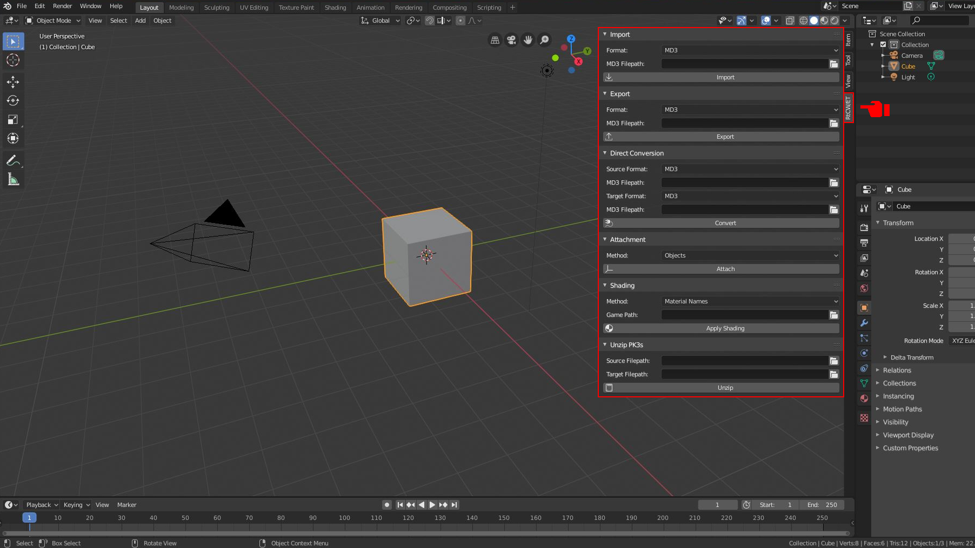The height and width of the screenshot is (548, 975).
Task: Click the Export MD3 Filepath text field
Action: point(745,123)
